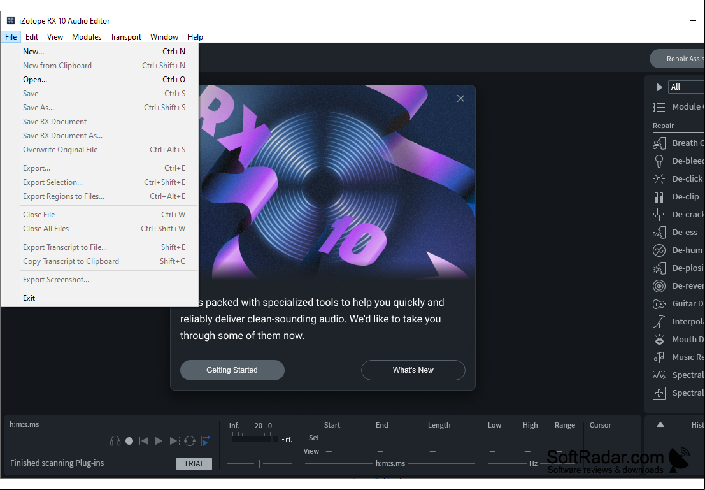This screenshot has height=490, width=705.
Task: Open the De-plosive module
Action: coord(678,268)
